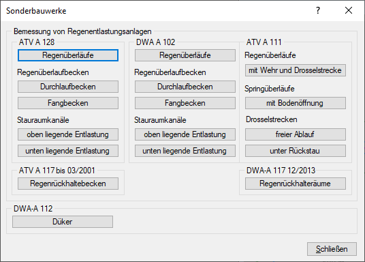
Task: Open Springüberläufe mit Bodenöffnung
Action: 296,103
